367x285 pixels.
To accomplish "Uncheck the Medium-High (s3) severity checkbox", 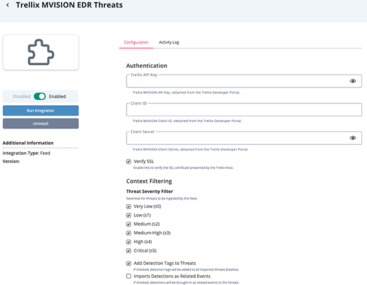I will [128, 233].
